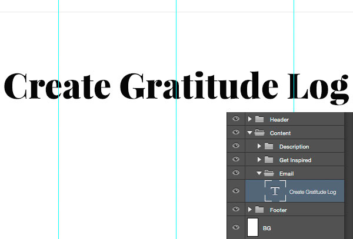The width and height of the screenshot is (353, 239).
Task: Collapse the Content layer group
Action: coord(249,133)
